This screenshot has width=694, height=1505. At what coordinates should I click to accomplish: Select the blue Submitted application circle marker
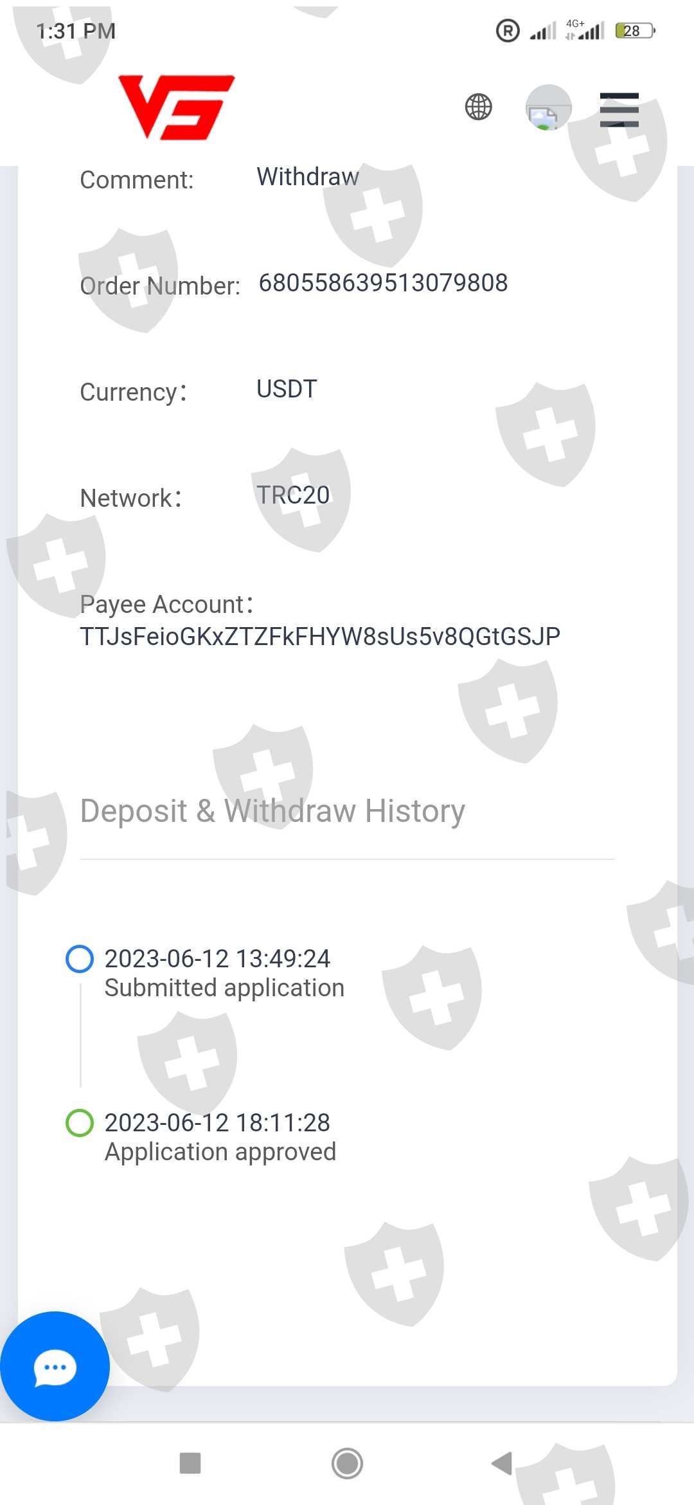tap(80, 959)
